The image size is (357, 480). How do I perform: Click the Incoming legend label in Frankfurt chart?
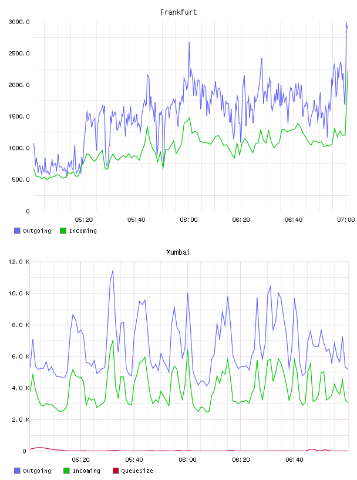(83, 231)
